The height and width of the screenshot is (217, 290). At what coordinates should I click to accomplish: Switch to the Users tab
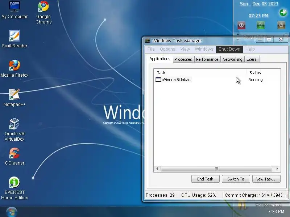252,59
